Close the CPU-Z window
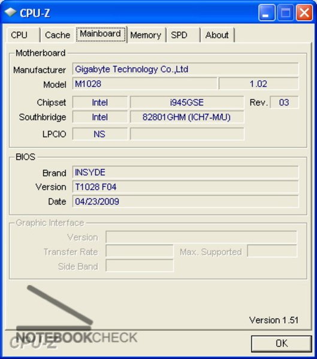The height and width of the screenshot is (359, 317). 304,13
